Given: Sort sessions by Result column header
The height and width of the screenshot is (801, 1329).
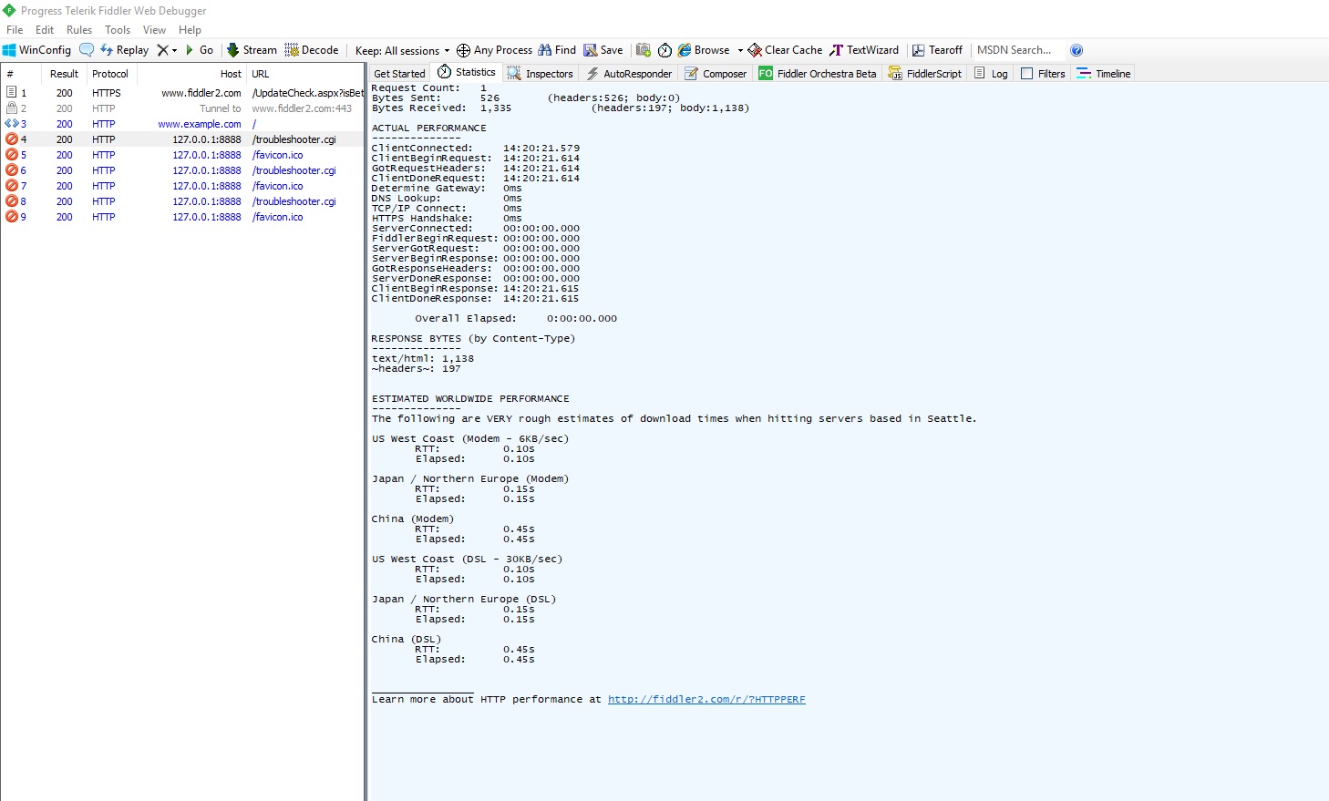Looking at the screenshot, I should pyautogui.click(x=64, y=74).
